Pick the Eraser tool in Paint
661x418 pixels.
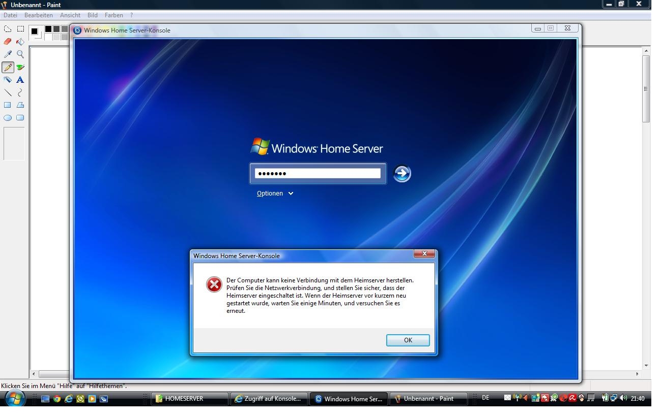8,42
